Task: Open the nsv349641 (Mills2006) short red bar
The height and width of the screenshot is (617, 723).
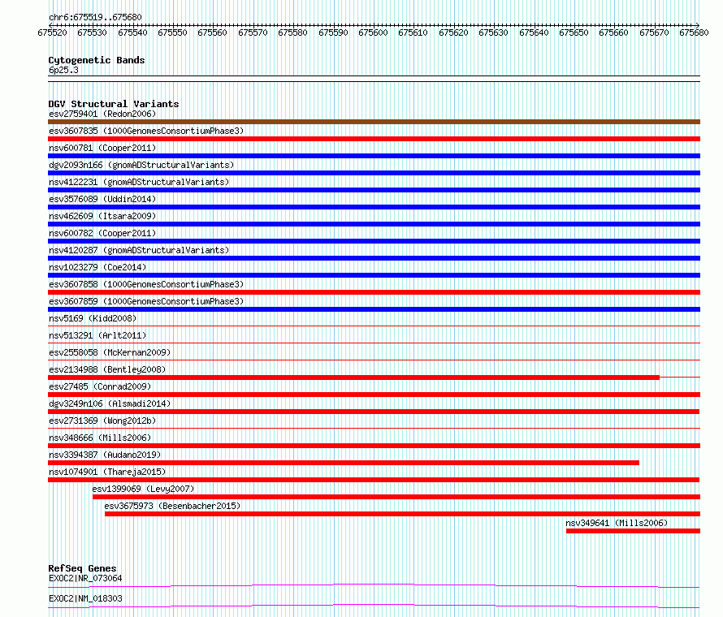Action: point(633,531)
